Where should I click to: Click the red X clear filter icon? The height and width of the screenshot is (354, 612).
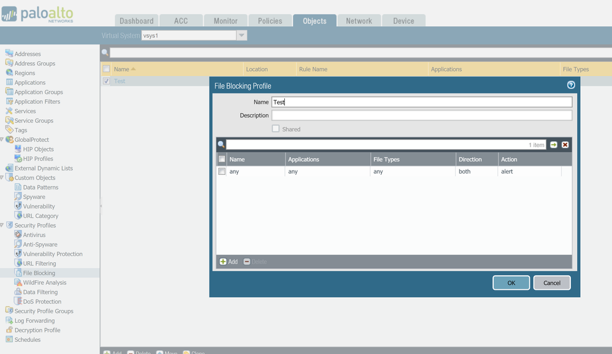(x=565, y=145)
